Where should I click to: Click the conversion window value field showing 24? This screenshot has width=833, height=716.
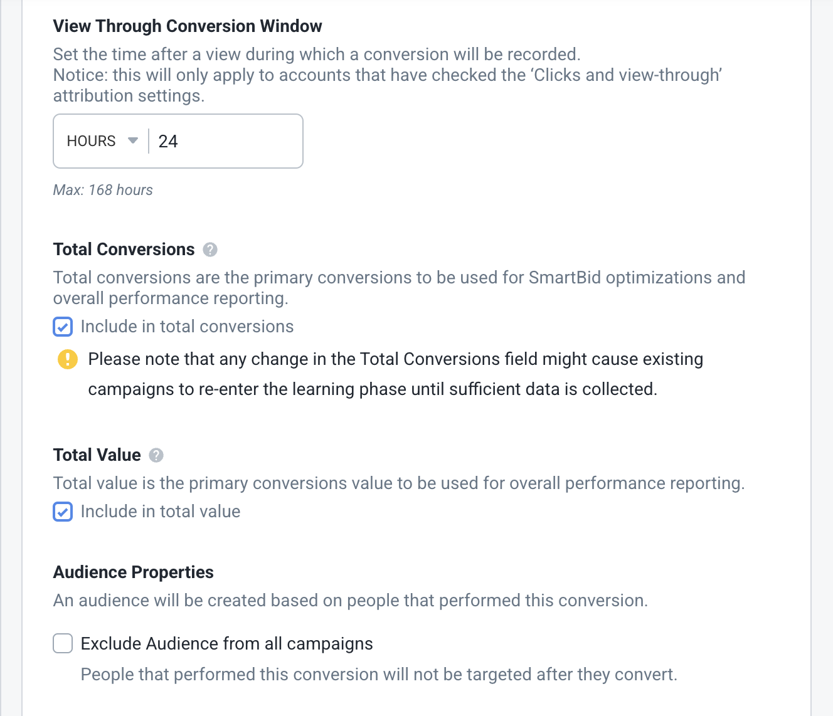[226, 141]
